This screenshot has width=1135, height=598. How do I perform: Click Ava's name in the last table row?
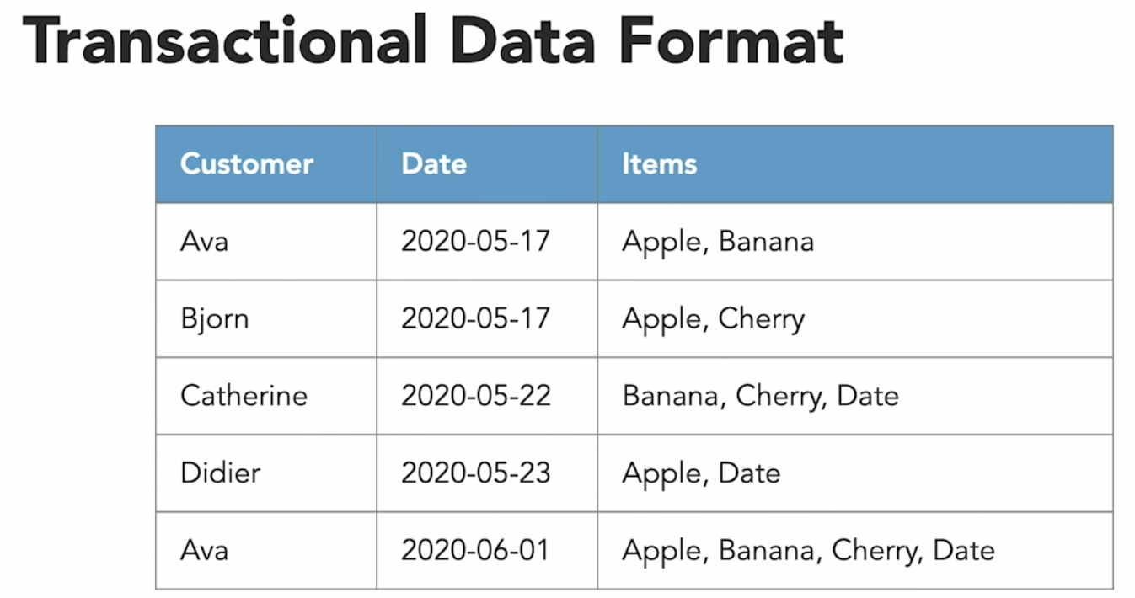click(204, 551)
